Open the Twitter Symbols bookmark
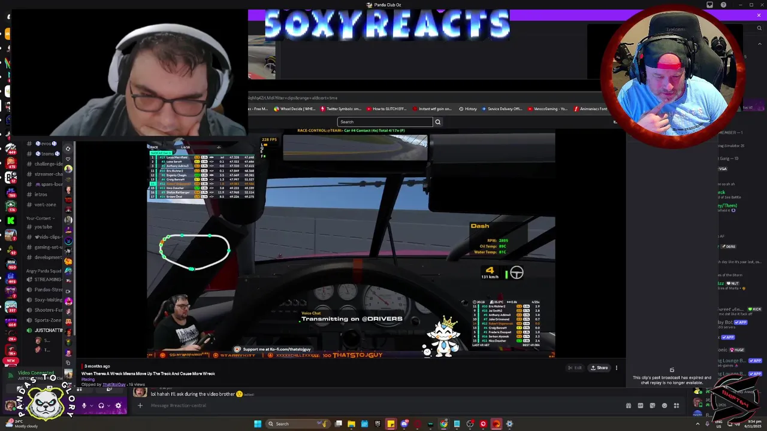Viewport: 767px width, 431px height. [341, 109]
